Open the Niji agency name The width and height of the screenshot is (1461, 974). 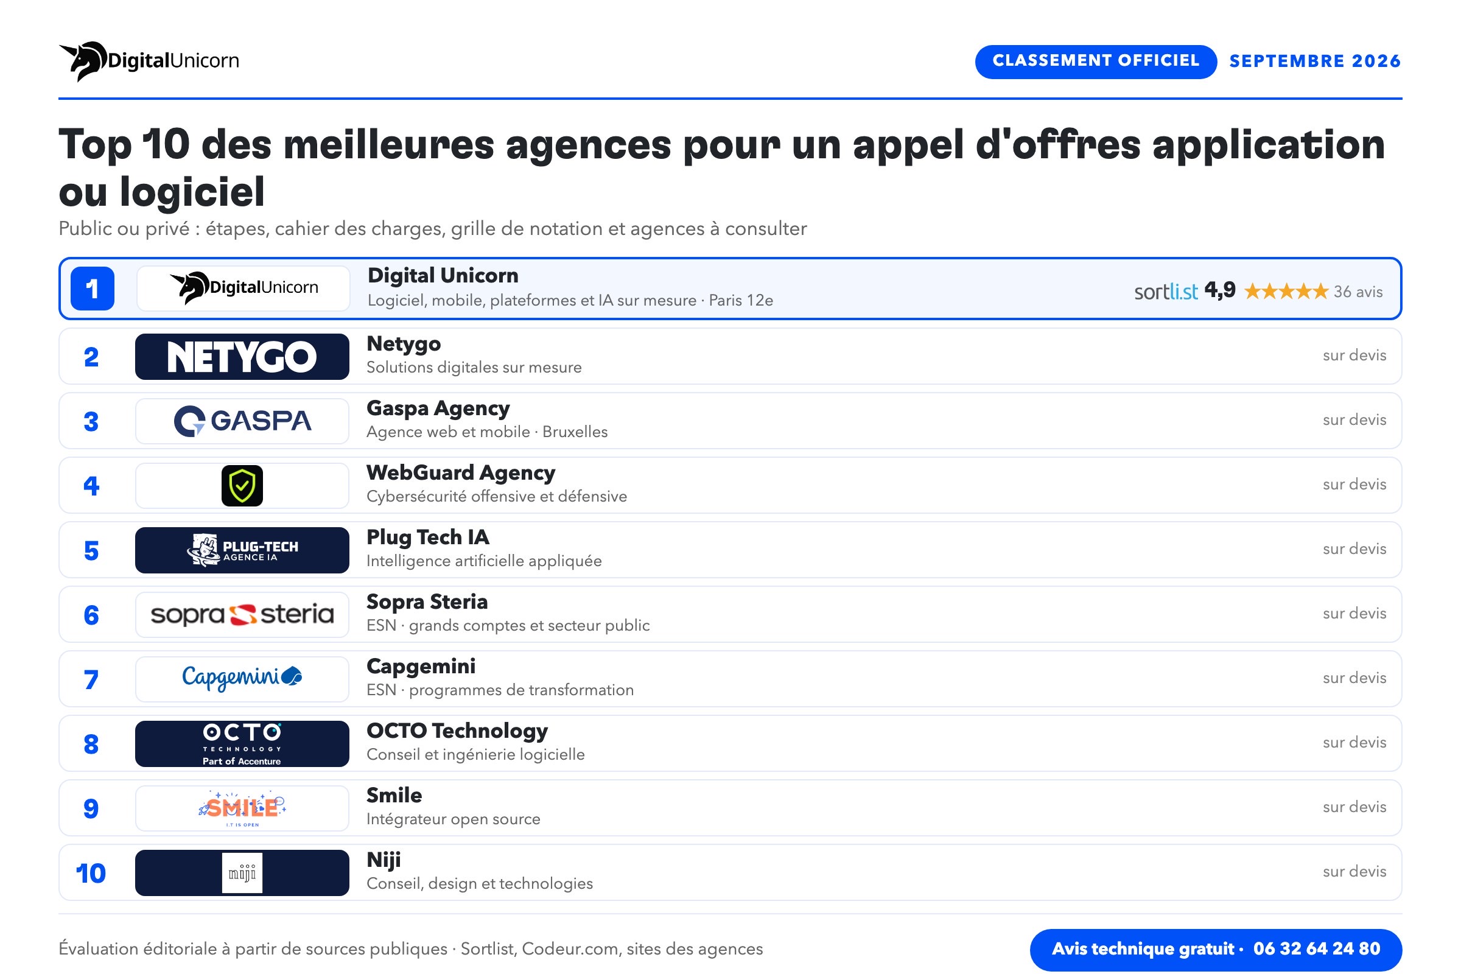[x=384, y=860]
